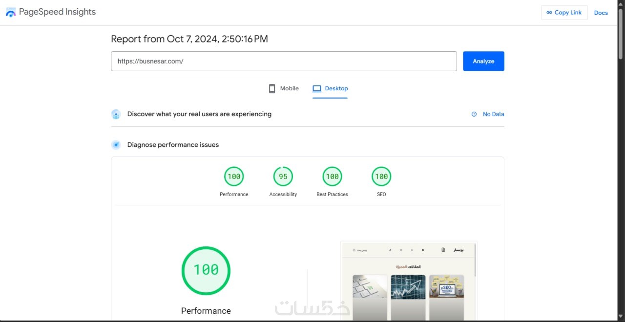Viewport: 625px width, 322px height.
Task: Select the Desktop tab
Action: [x=330, y=88]
